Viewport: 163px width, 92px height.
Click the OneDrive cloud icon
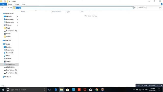click(4, 40)
